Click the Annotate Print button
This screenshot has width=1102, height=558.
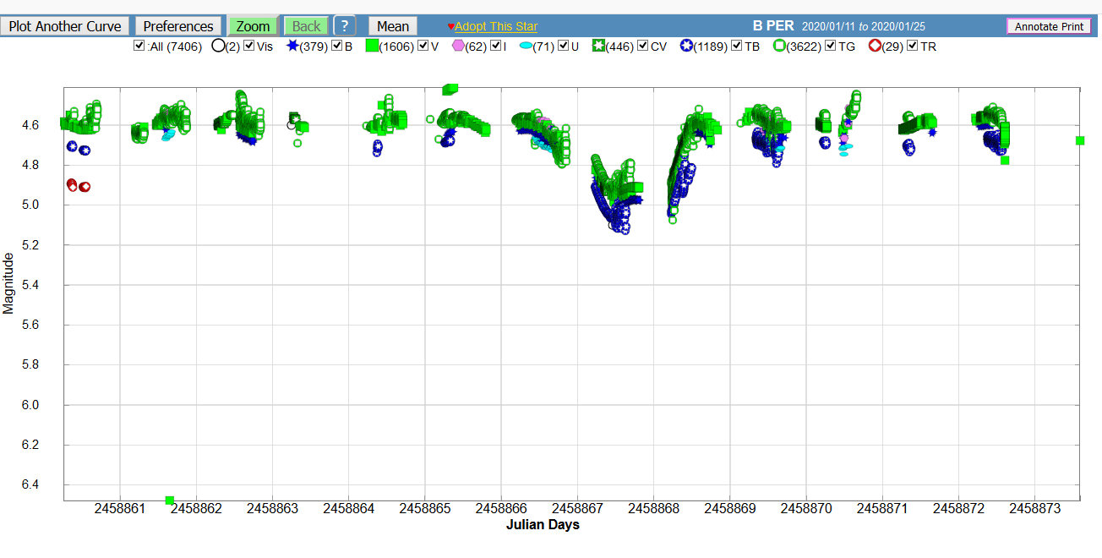[1049, 26]
